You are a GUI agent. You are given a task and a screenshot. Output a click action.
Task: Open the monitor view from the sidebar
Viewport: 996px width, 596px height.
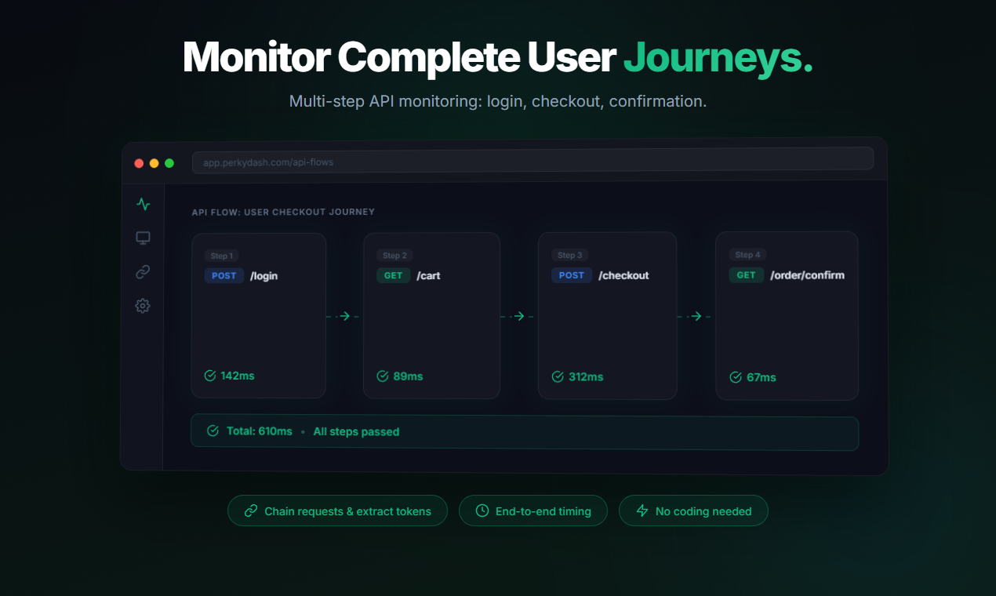[x=143, y=238]
